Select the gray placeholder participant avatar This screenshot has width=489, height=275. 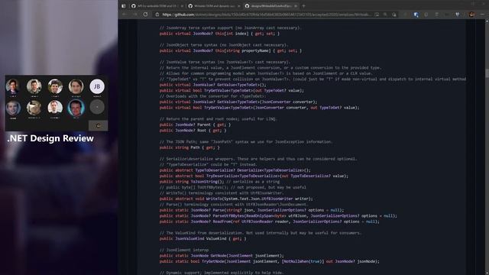[x=97, y=107]
